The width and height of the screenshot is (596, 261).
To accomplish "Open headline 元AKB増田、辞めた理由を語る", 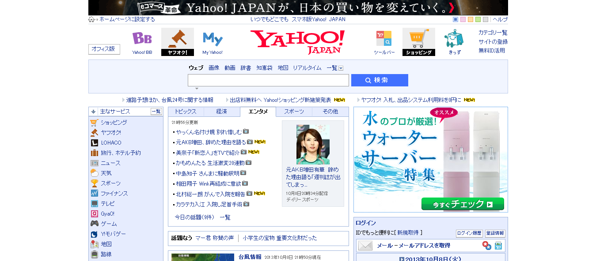I will (x=211, y=142).
